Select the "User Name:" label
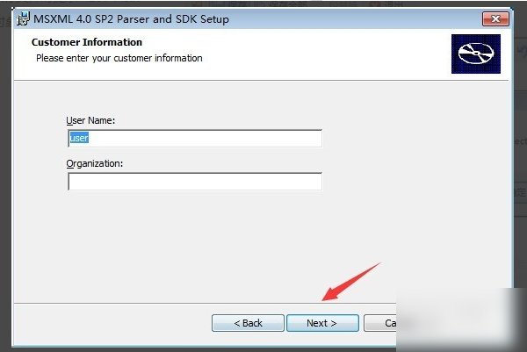The width and height of the screenshot is (527, 352). coord(91,120)
